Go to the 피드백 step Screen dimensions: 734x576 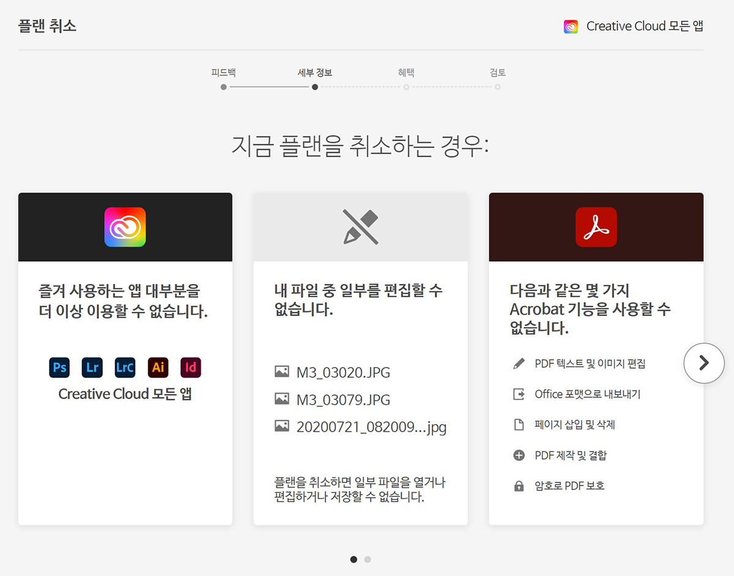point(223,73)
